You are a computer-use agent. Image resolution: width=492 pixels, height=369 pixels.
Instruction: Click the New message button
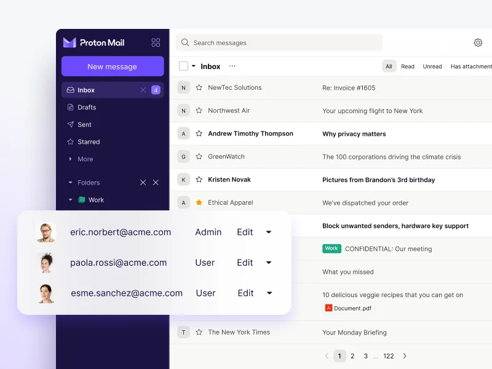[113, 66]
